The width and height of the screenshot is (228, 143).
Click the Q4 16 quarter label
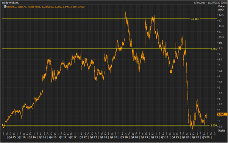pos(53,137)
